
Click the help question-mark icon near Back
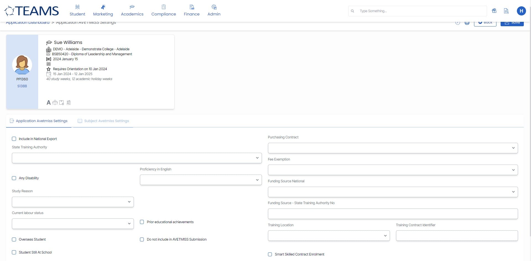click(457, 23)
